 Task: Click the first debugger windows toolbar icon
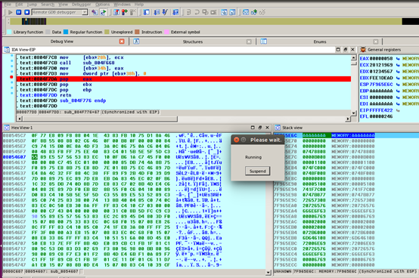[224, 12]
